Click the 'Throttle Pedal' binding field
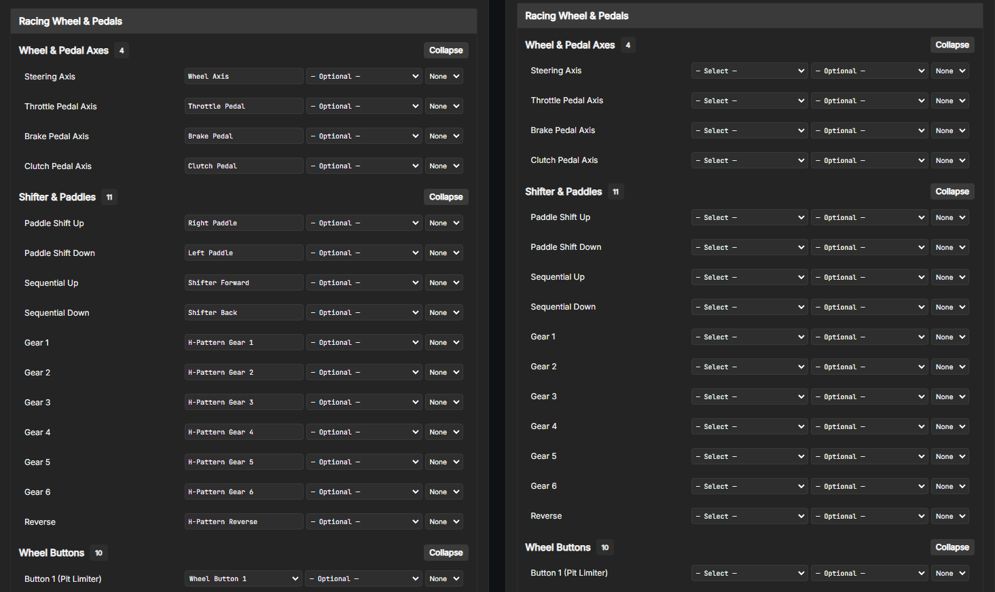Image resolution: width=995 pixels, height=592 pixels. coord(244,106)
